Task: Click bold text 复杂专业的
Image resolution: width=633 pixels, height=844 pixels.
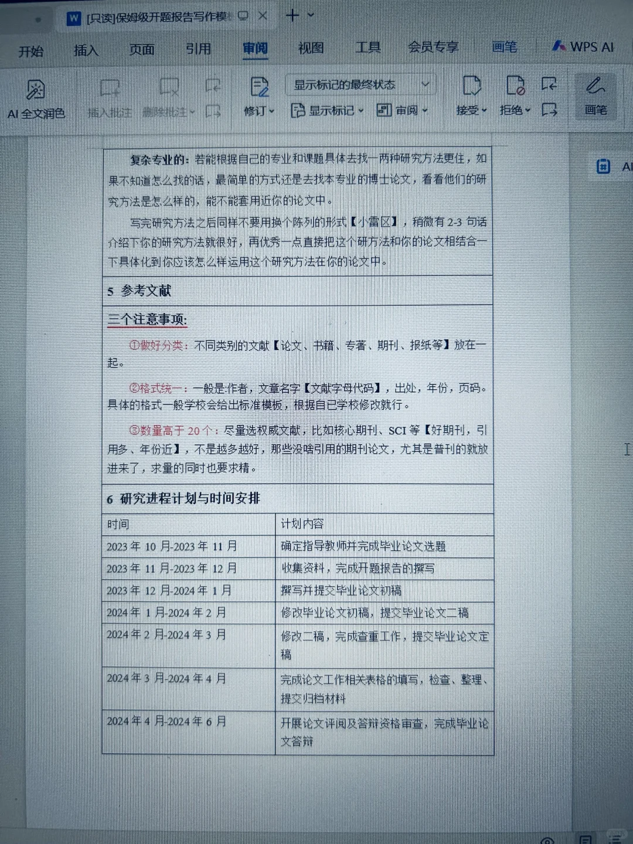Action: click(159, 159)
